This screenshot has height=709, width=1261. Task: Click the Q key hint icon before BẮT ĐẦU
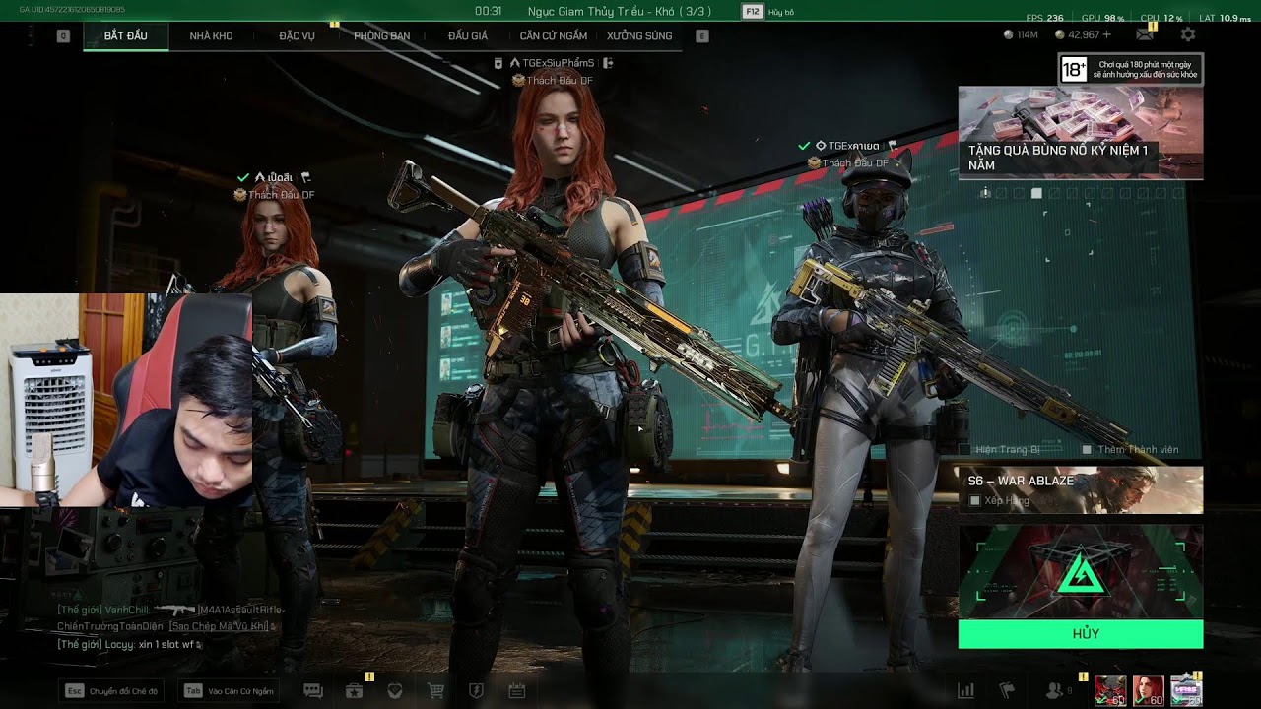63,36
